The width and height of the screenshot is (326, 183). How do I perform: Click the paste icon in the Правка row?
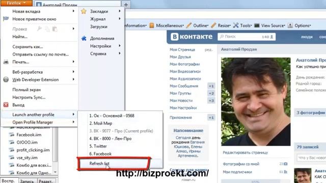pyautogui.click(x=55, y=29)
